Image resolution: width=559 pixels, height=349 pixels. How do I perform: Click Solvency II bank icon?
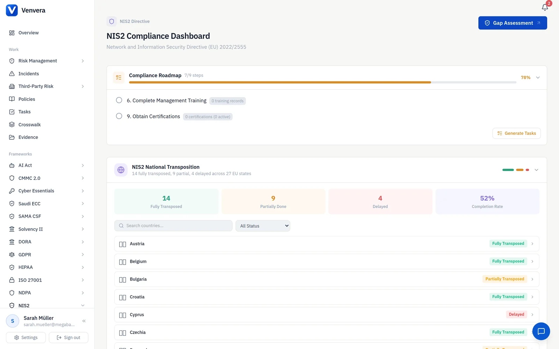(12, 229)
